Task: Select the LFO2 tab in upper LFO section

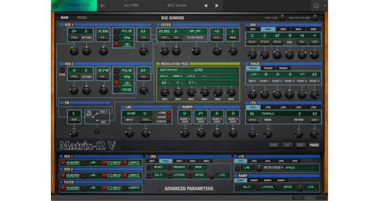Action: click(x=268, y=108)
